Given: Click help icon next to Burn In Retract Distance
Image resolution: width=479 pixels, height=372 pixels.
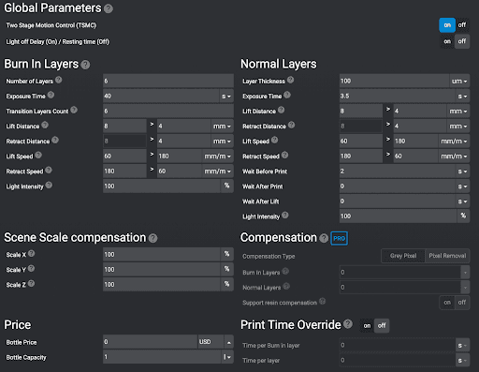Looking at the screenshot, I should tap(55, 140).
